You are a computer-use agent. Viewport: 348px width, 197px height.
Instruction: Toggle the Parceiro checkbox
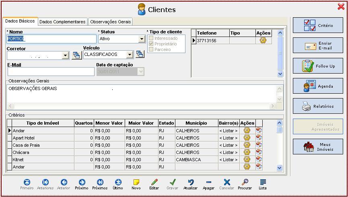151,49
